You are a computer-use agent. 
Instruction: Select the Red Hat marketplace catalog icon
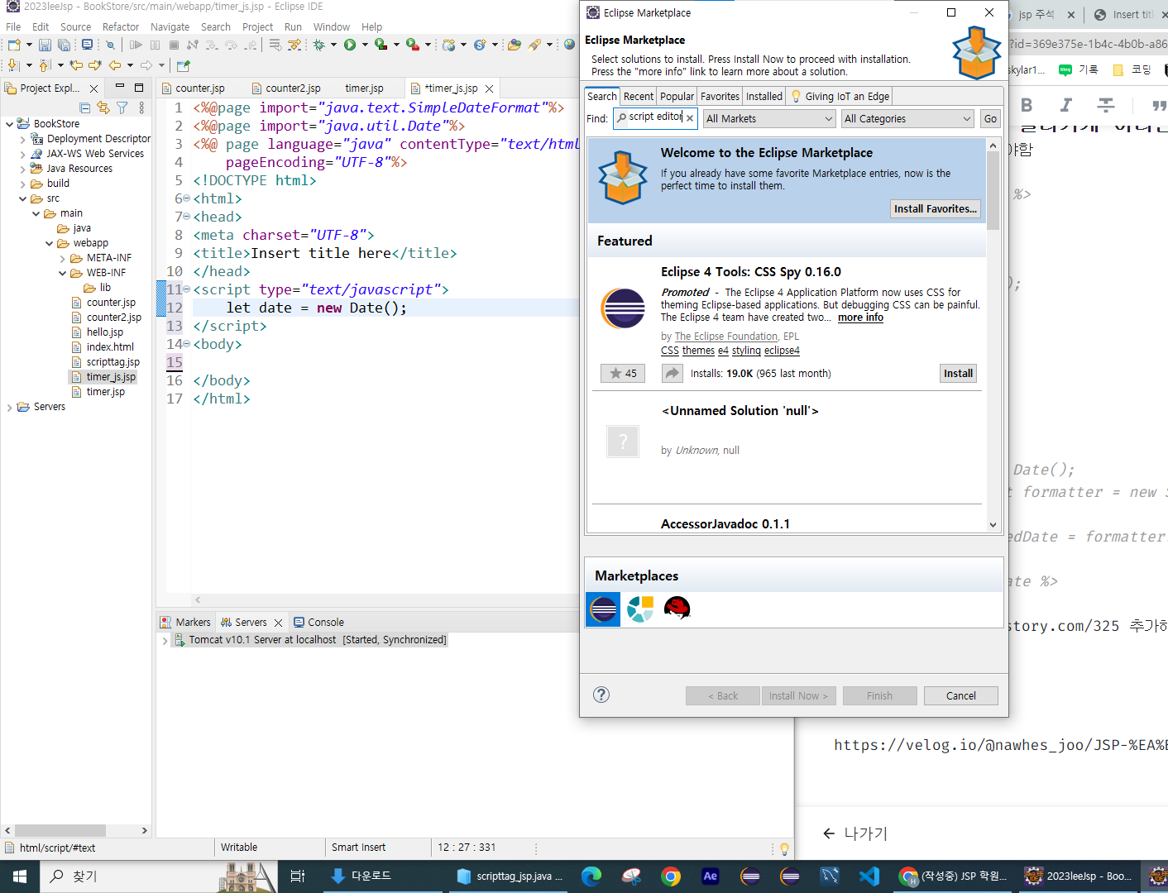coord(677,609)
